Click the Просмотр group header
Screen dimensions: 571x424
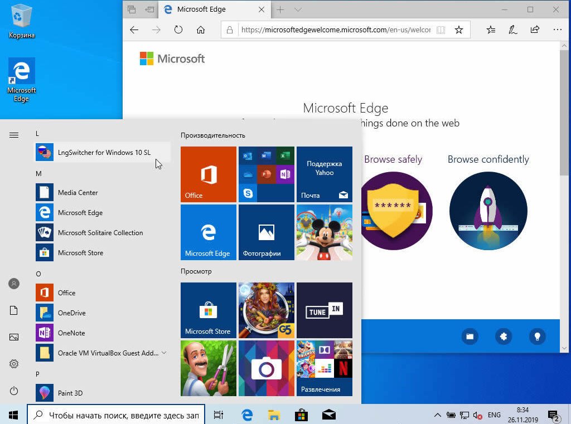point(196,271)
